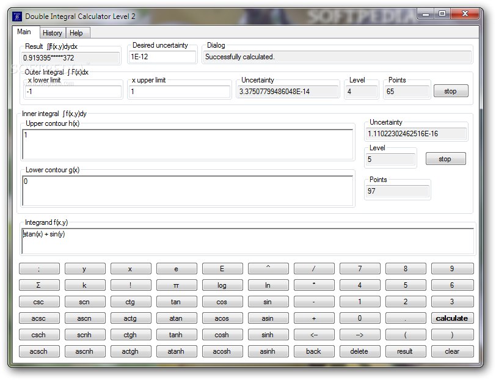Viewport: 496px width, 380px height.
Task: Click the digit 5 key
Action: (405, 285)
